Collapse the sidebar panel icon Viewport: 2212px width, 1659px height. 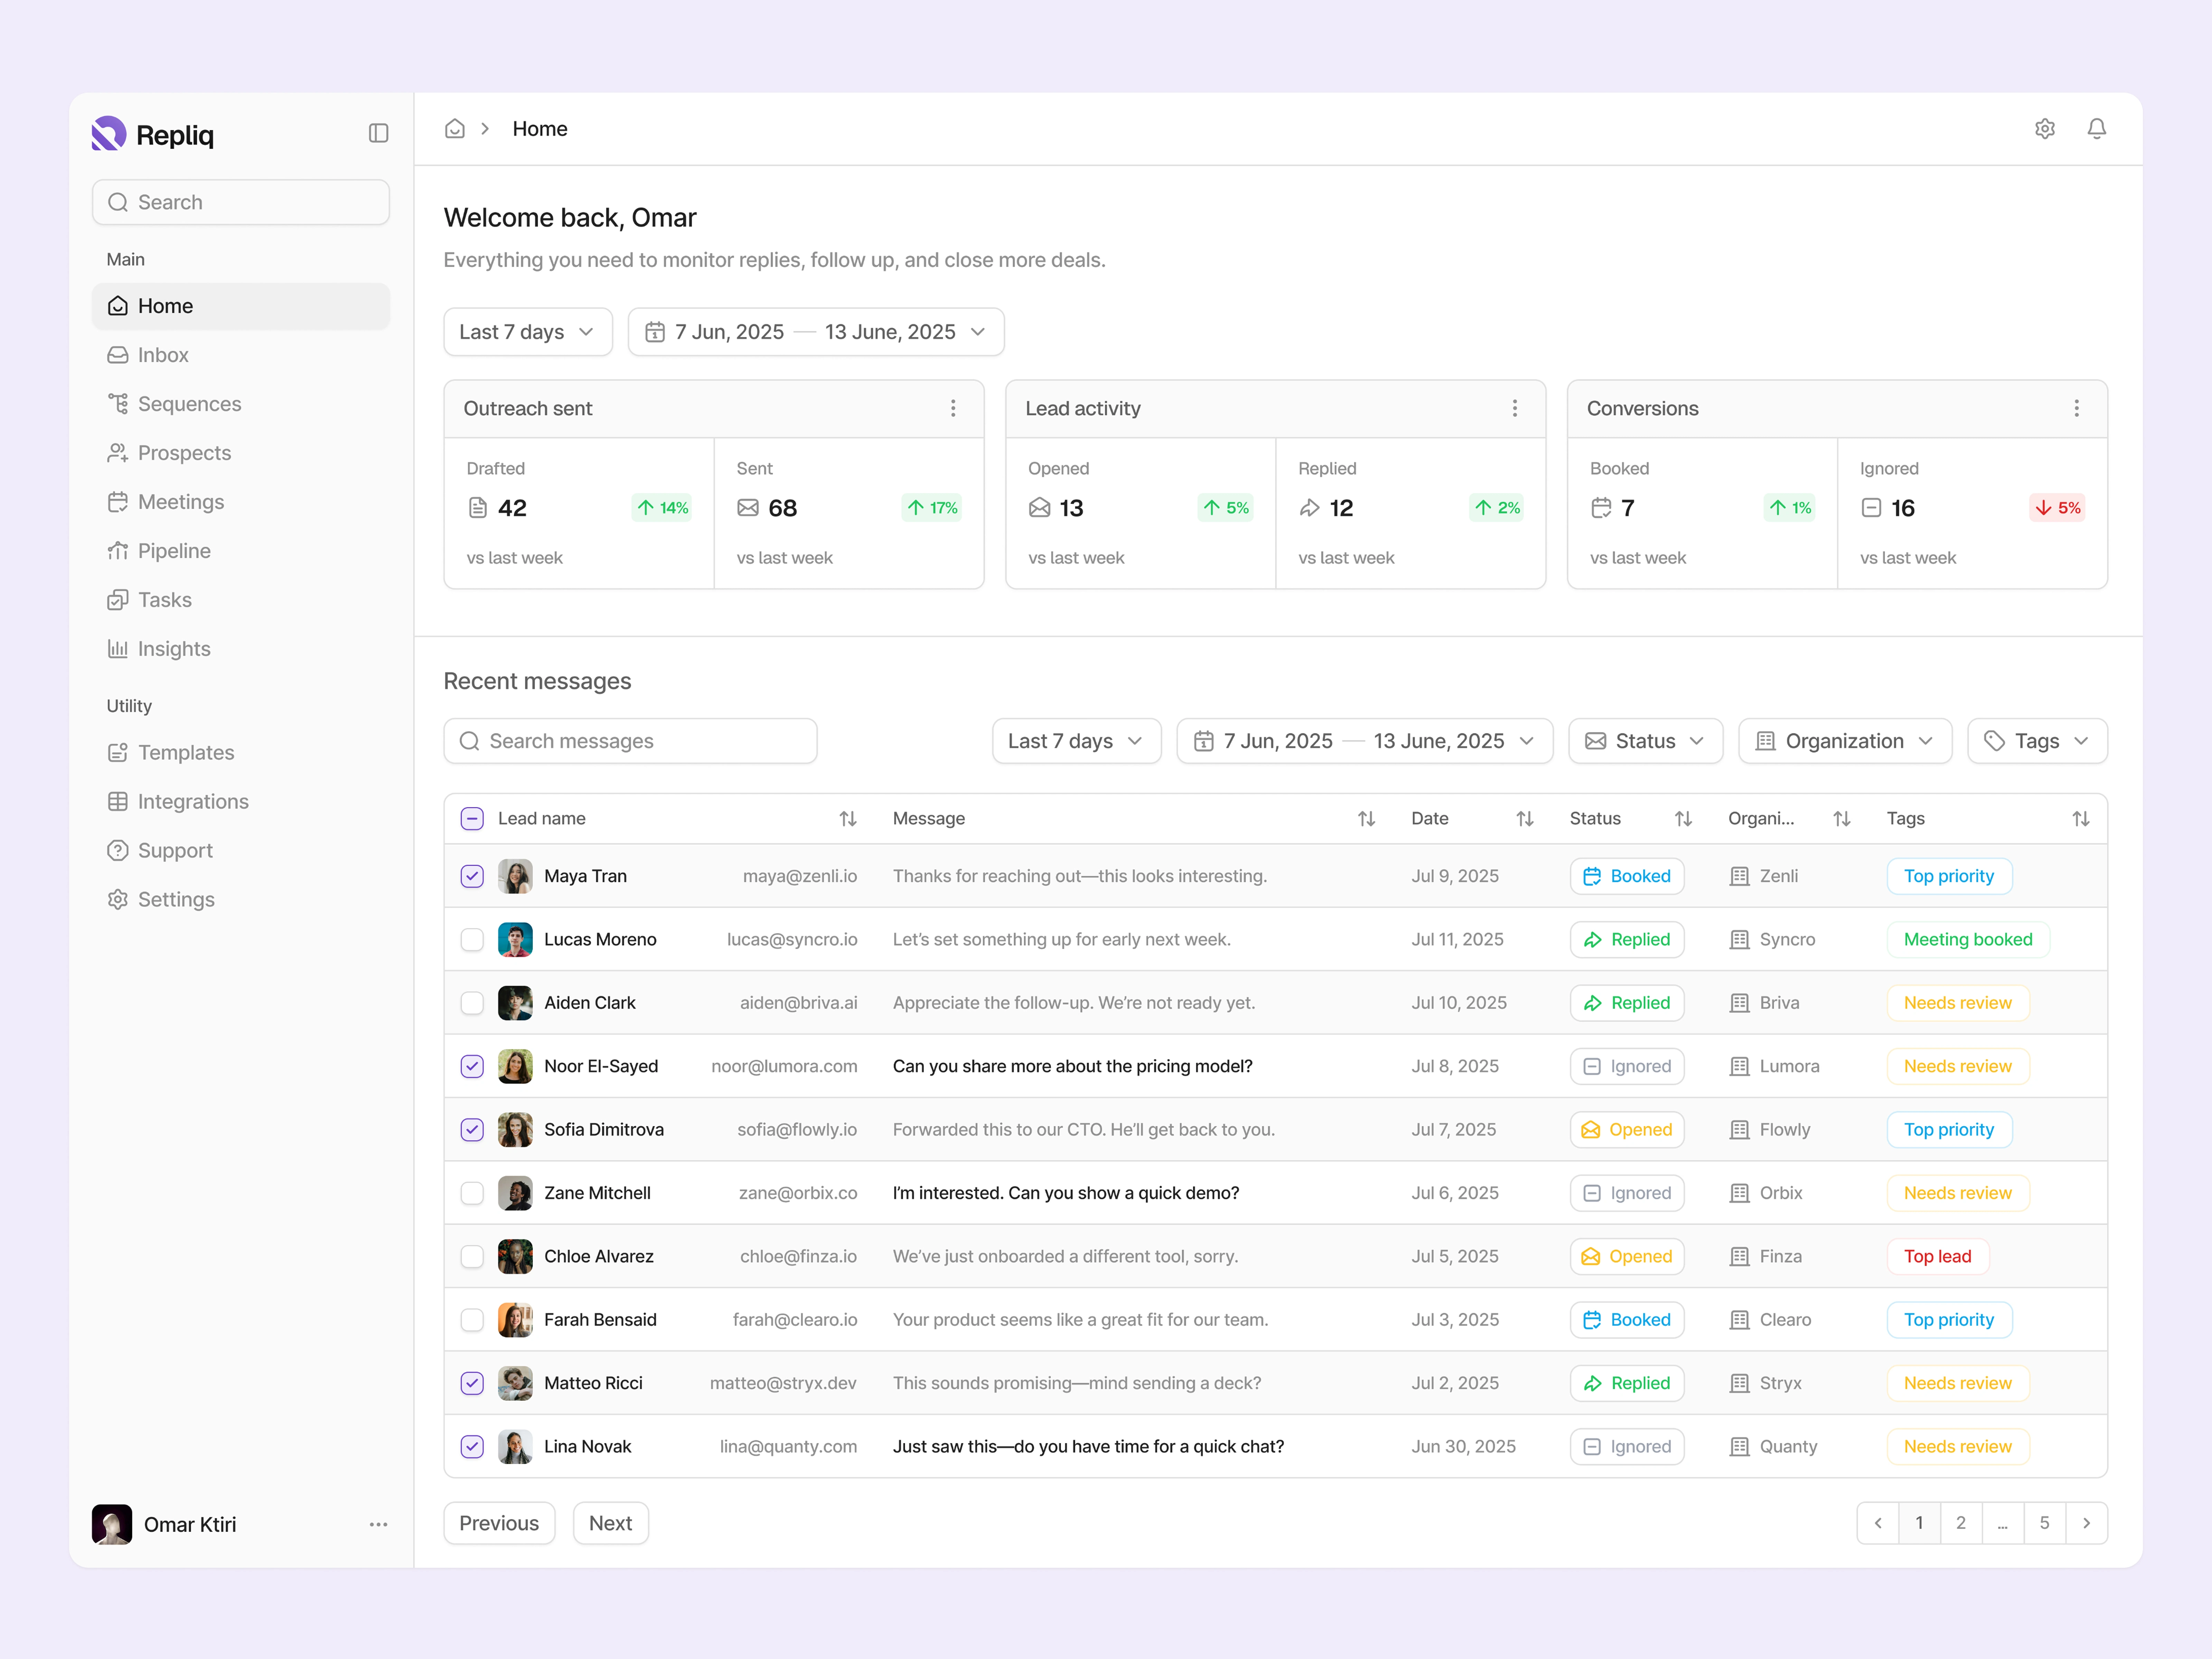tap(378, 133)
